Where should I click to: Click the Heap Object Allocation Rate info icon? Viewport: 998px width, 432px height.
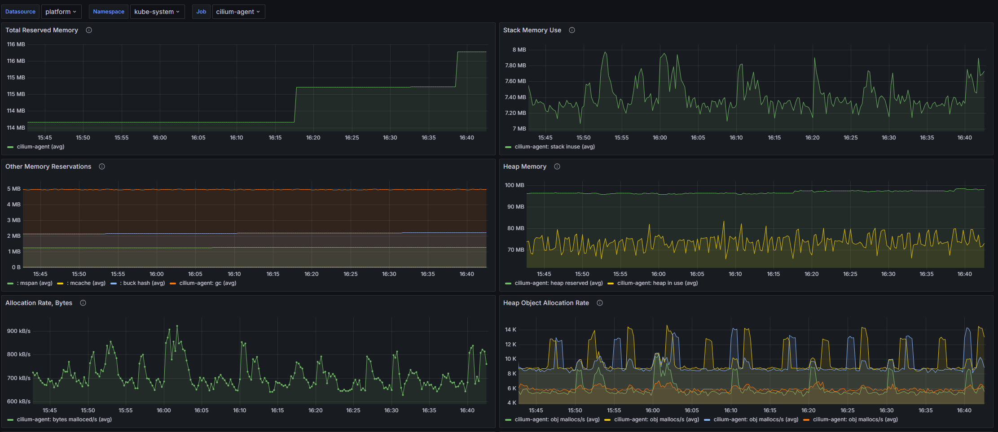[x=600, y=303]
